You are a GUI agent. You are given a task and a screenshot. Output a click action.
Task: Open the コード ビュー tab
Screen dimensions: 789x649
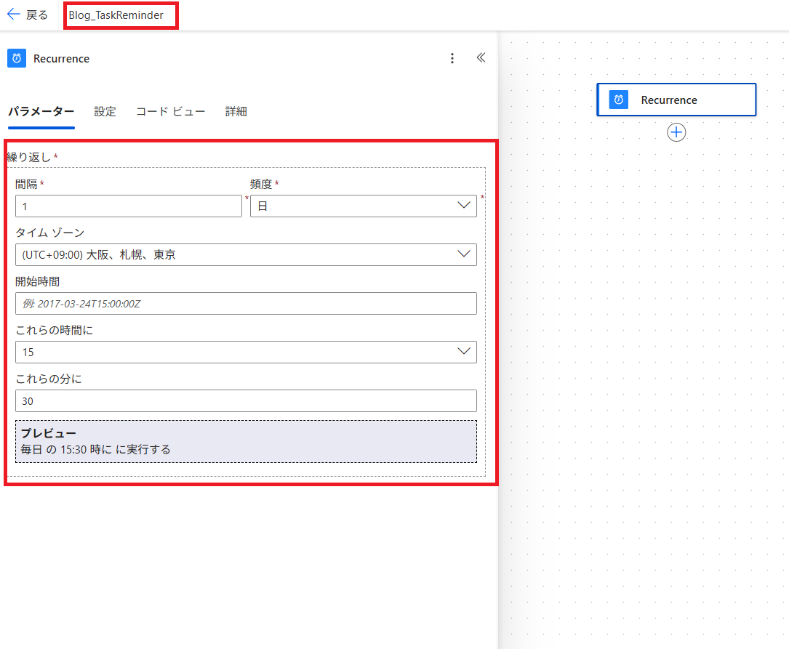click(170, 111)
